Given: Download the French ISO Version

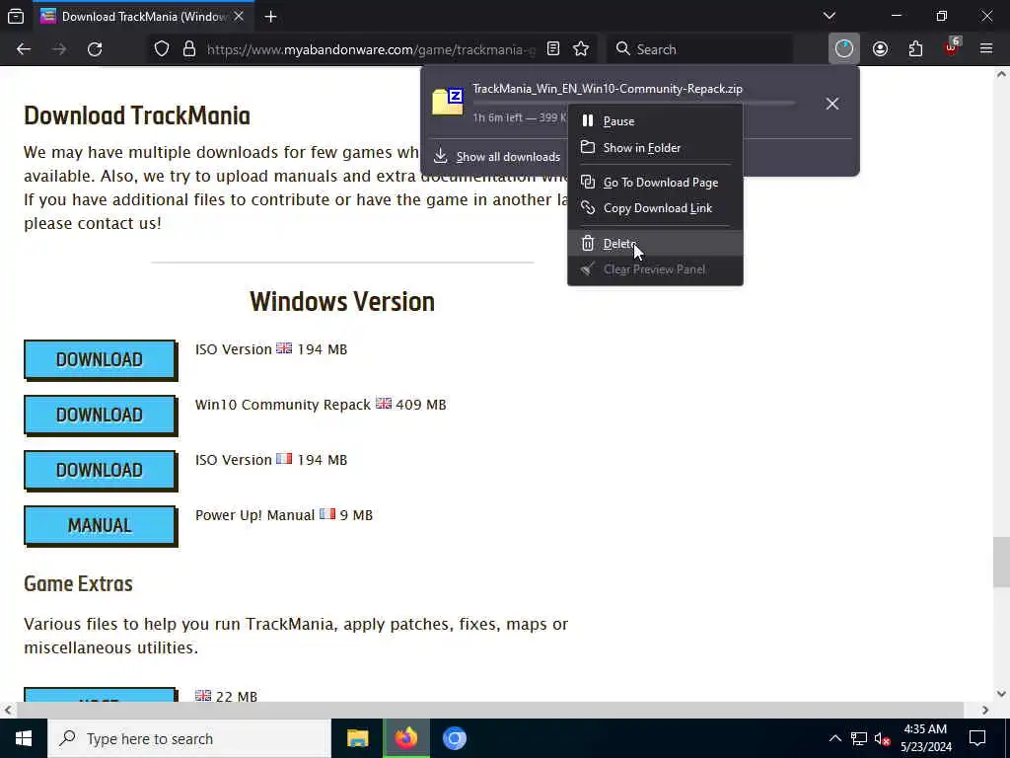Looking at the screenshot, I should [100, 471].
